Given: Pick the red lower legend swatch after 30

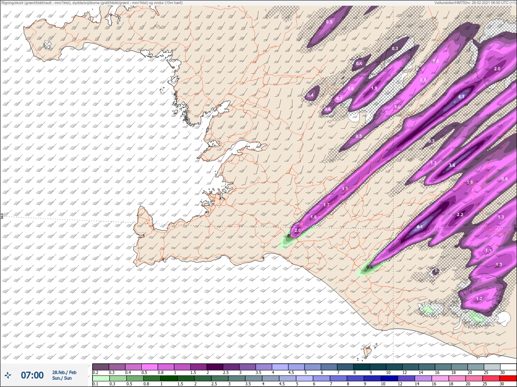Looking at the screenshot, I should [x=509, y=379].
